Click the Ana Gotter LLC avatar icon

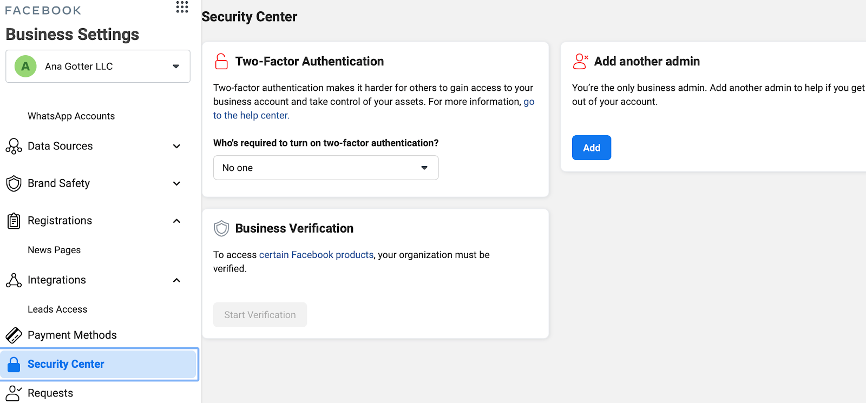[x=25, y=67]
